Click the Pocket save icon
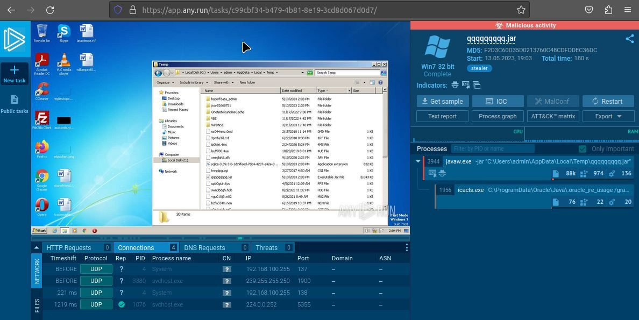This screenshot has width=639, height=320. [589, 10]
